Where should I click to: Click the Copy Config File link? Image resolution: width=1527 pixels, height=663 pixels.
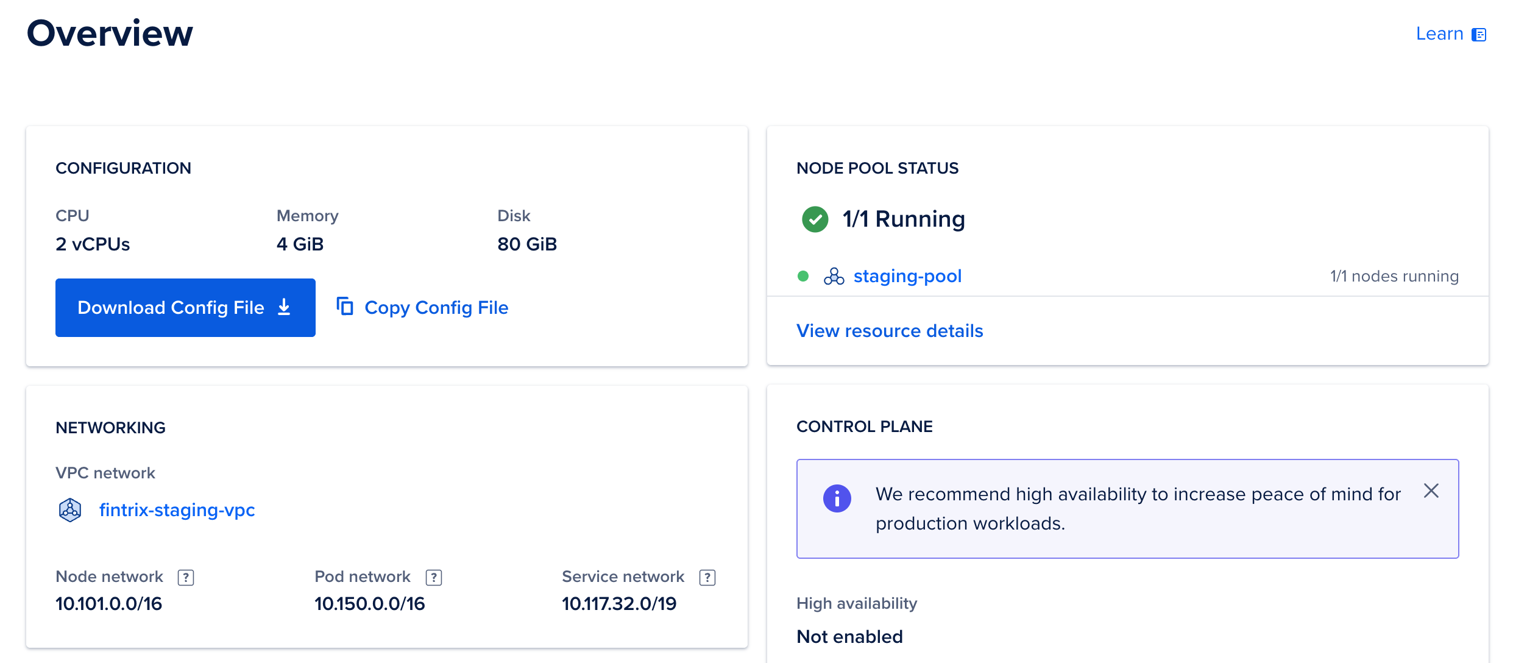(436, 308)
